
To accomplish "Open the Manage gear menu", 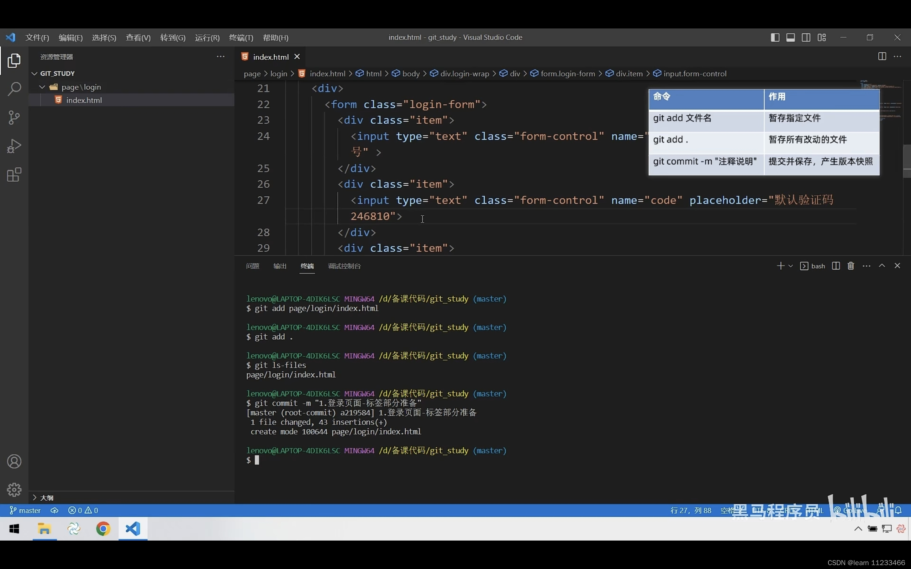I will click(x=14, y=490).
